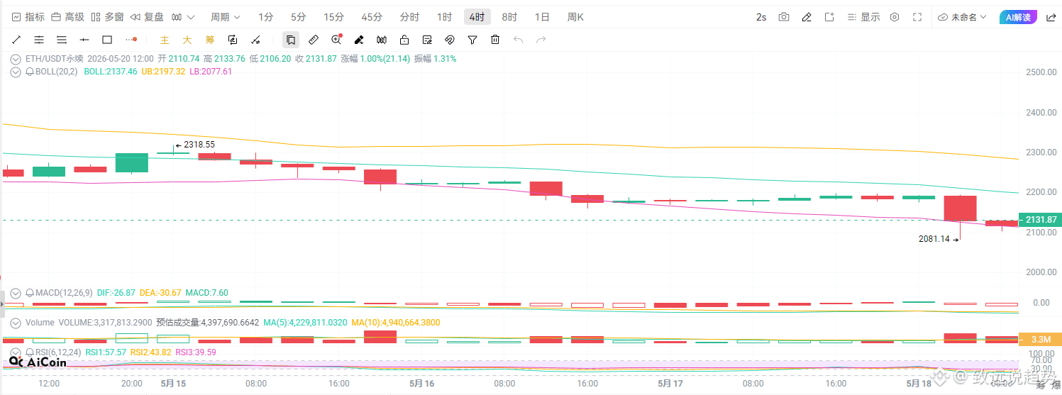1062x395 pixels.
Task: Click the orange 主 main-force indicator
Action: tap(165, 40)
